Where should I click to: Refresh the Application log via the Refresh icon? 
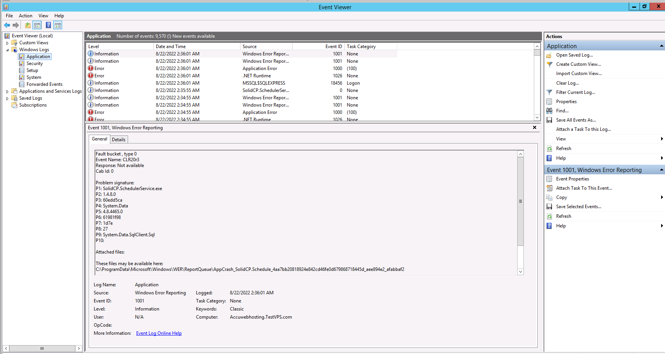point(549,148)
